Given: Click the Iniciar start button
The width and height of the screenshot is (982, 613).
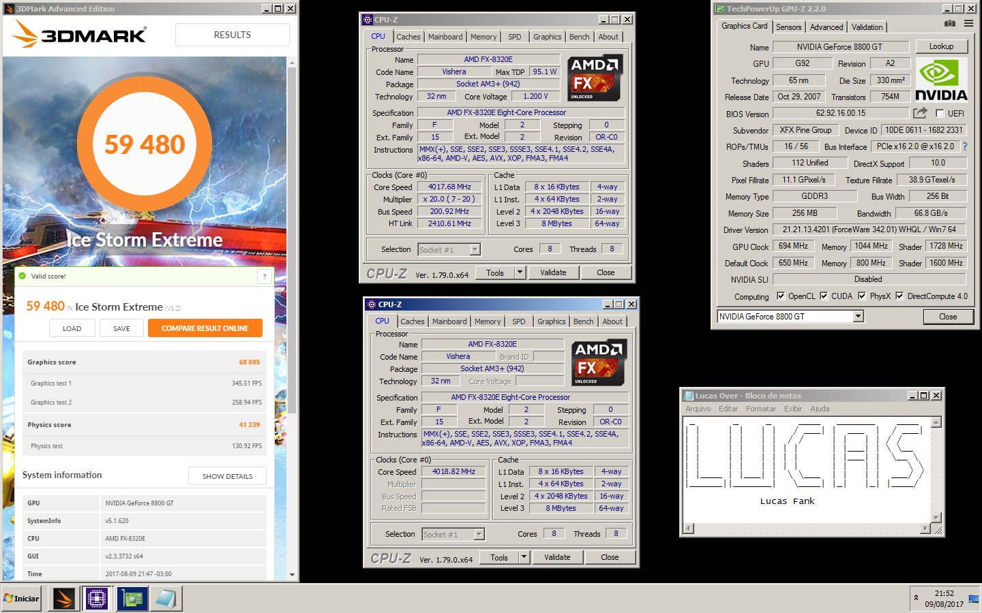Looking at the screenshot, I should tap(21, 599).
